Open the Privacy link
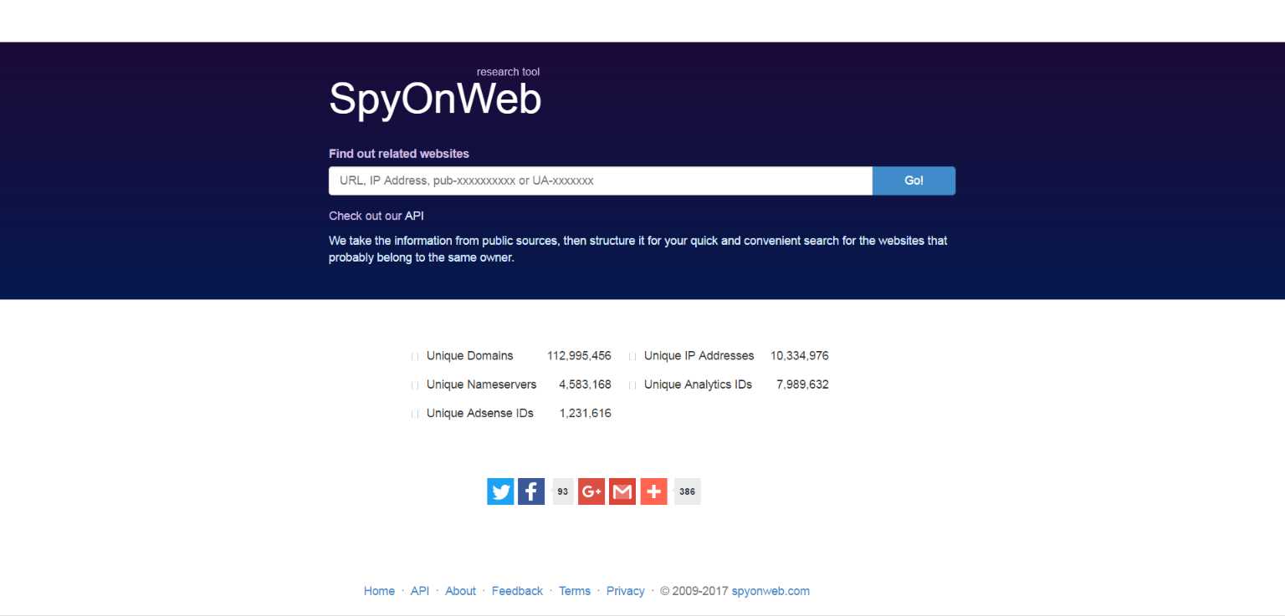The height and width of the screenshot is (616, 1285). (625, 591)
